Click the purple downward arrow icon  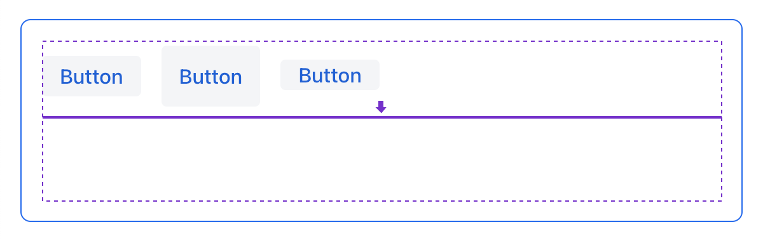point(381,107)
